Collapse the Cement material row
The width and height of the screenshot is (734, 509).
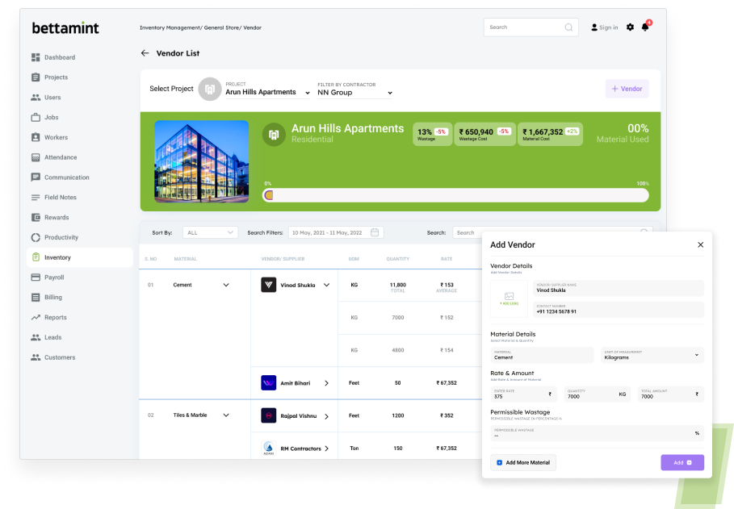[226, 285]
